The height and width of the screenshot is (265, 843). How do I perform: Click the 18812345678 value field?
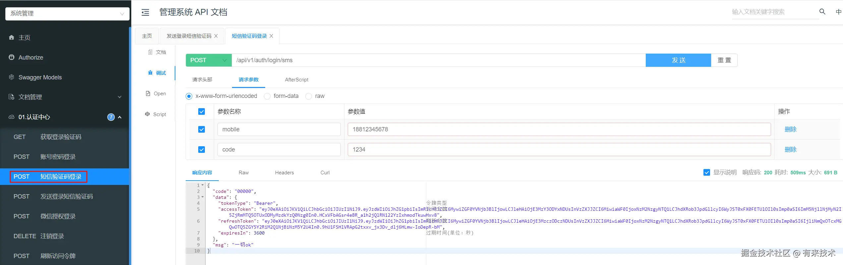559,129
